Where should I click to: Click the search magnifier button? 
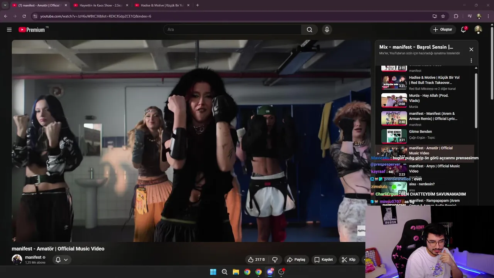(310, 30)
